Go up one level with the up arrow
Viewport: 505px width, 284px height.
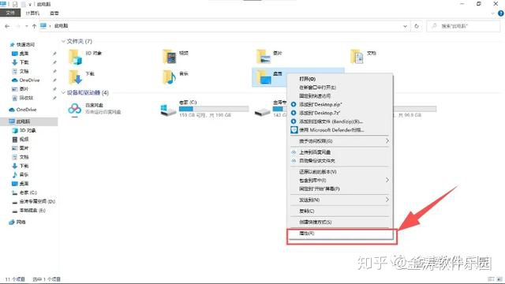tap(34, 26)
